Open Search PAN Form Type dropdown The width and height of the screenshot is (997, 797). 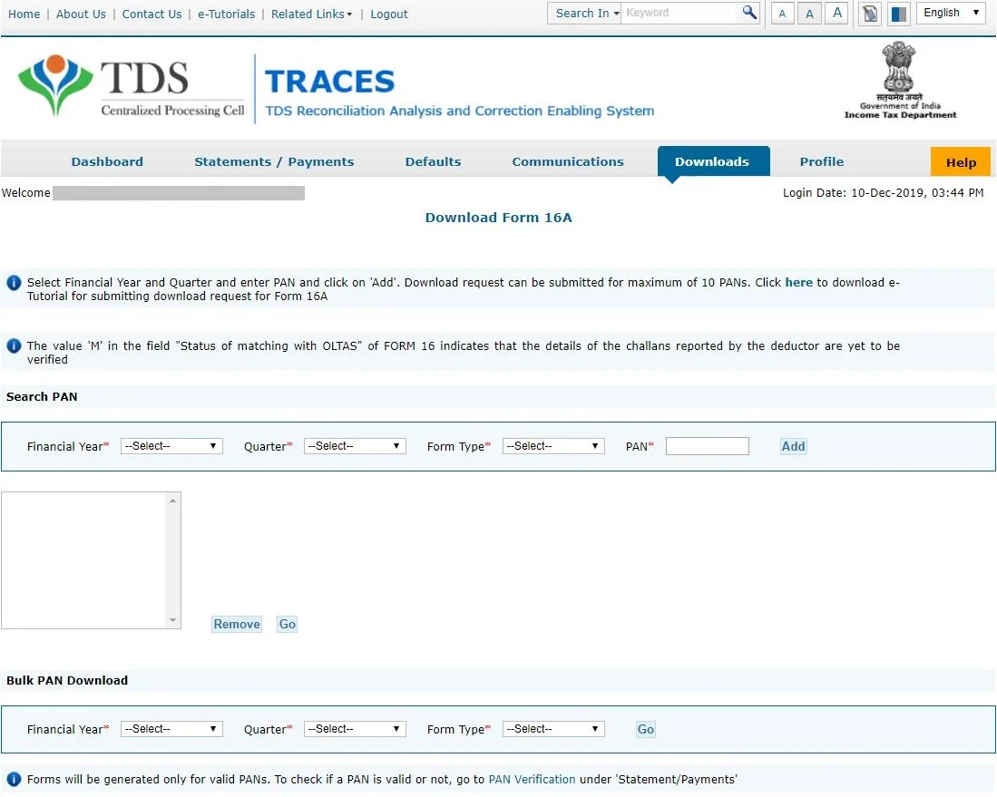(x=553, y=446)
